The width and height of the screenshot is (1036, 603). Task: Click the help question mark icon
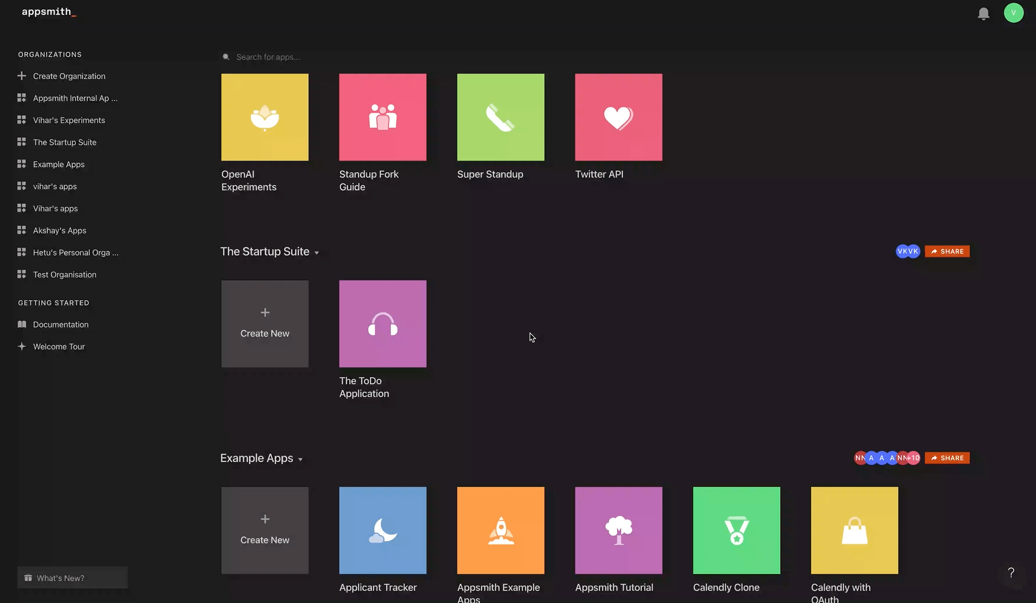pos(1011,572)
